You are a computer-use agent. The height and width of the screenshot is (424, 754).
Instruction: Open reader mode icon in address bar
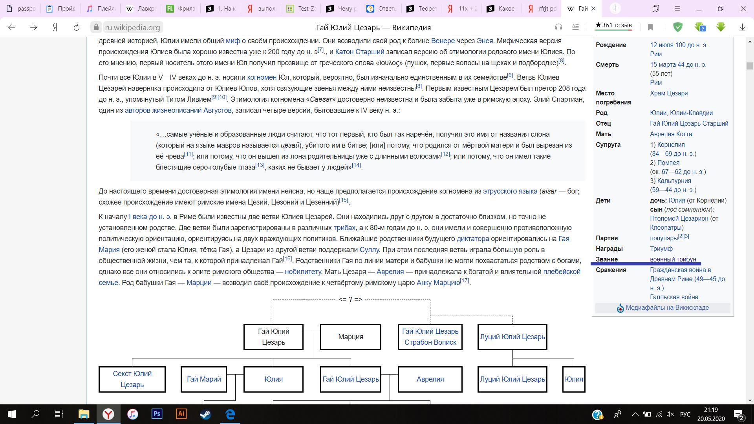[x=575, y=27]
